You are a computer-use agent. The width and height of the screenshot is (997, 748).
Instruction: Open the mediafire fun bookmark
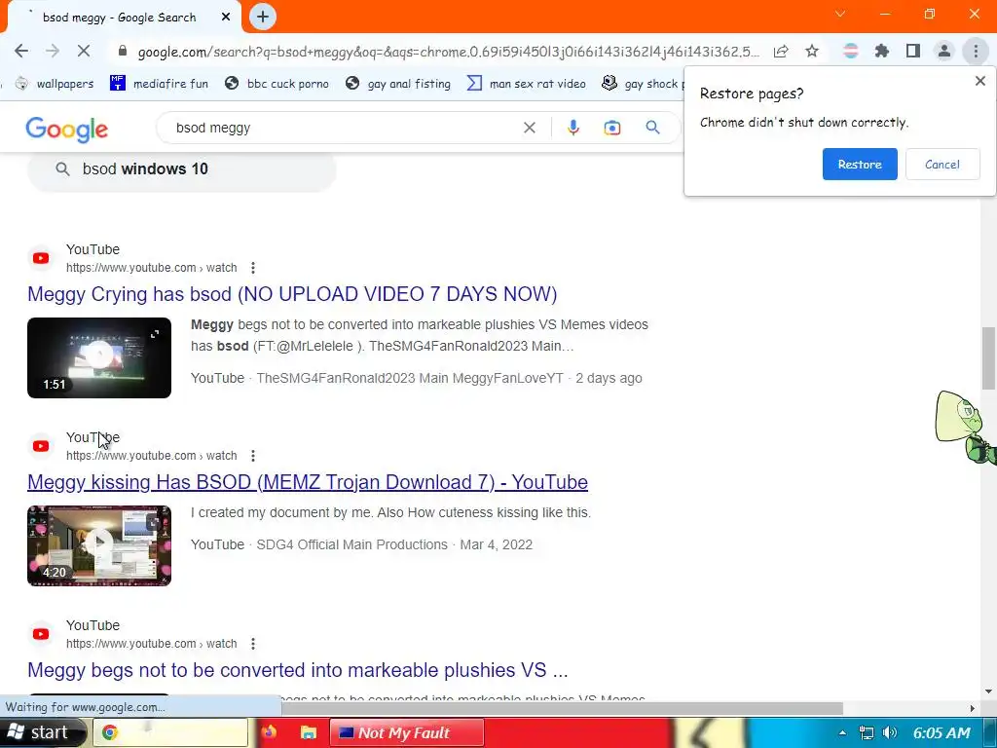click(x=159, y=84)
